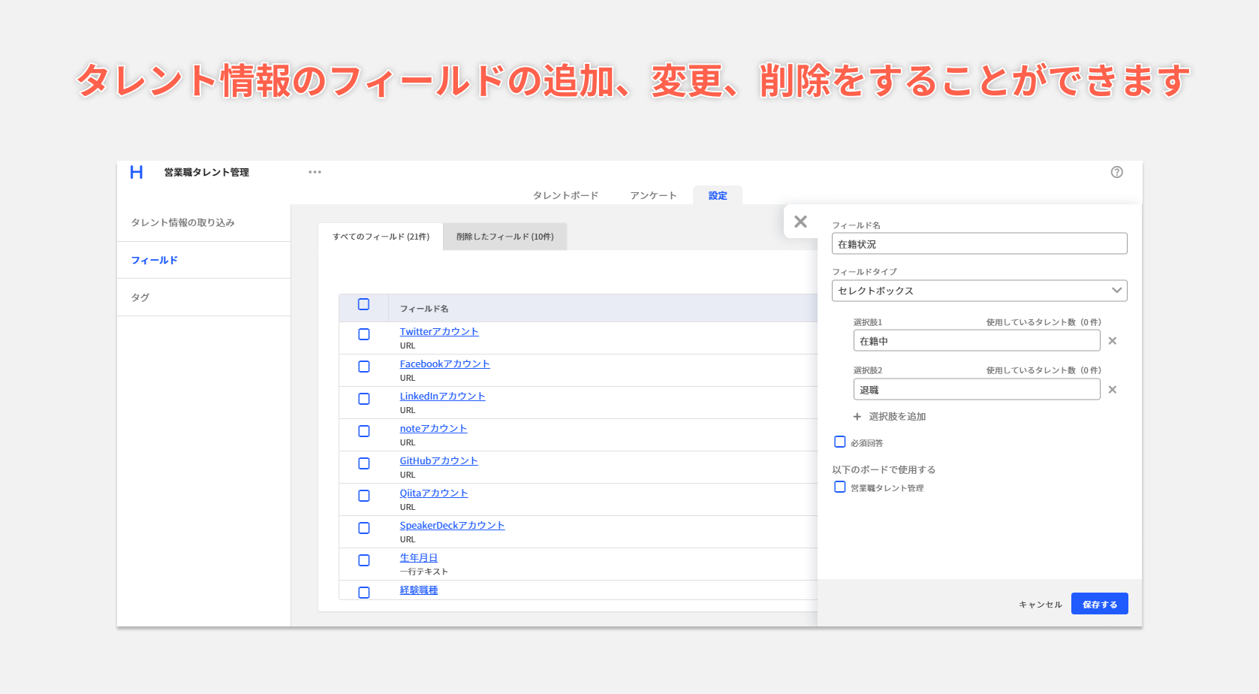Click the 保存する button
This screenshot has width=1259, height=694.
pos(1100,604)
